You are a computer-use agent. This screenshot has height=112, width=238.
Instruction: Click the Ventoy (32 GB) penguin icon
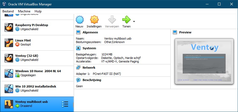(x=9, y=58)
